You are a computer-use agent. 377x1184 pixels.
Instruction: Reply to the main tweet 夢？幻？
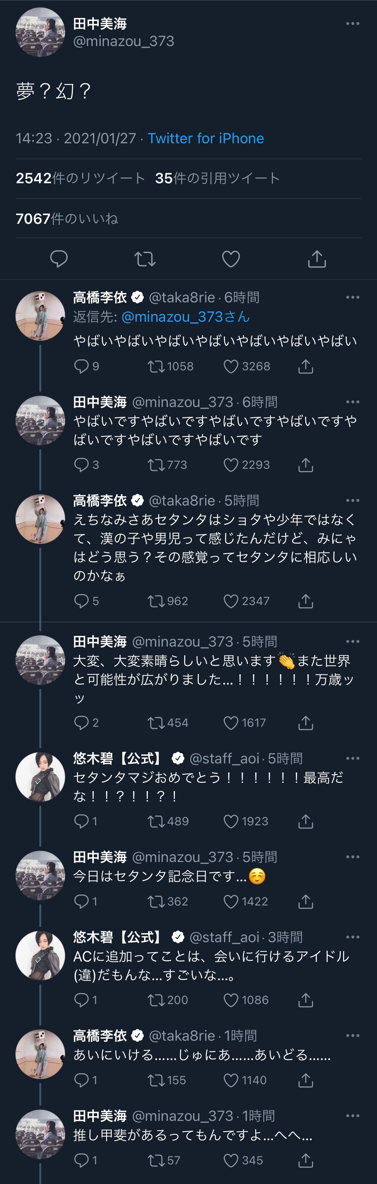59,259
